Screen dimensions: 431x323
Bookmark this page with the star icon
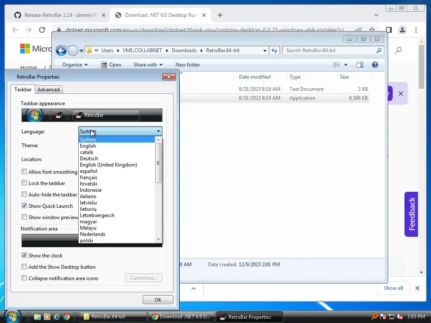coord(372,30)
